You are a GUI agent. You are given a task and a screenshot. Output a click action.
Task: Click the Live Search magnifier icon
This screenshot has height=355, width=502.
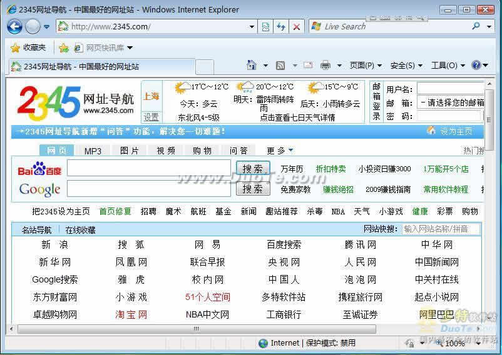[x=476, y=26]
